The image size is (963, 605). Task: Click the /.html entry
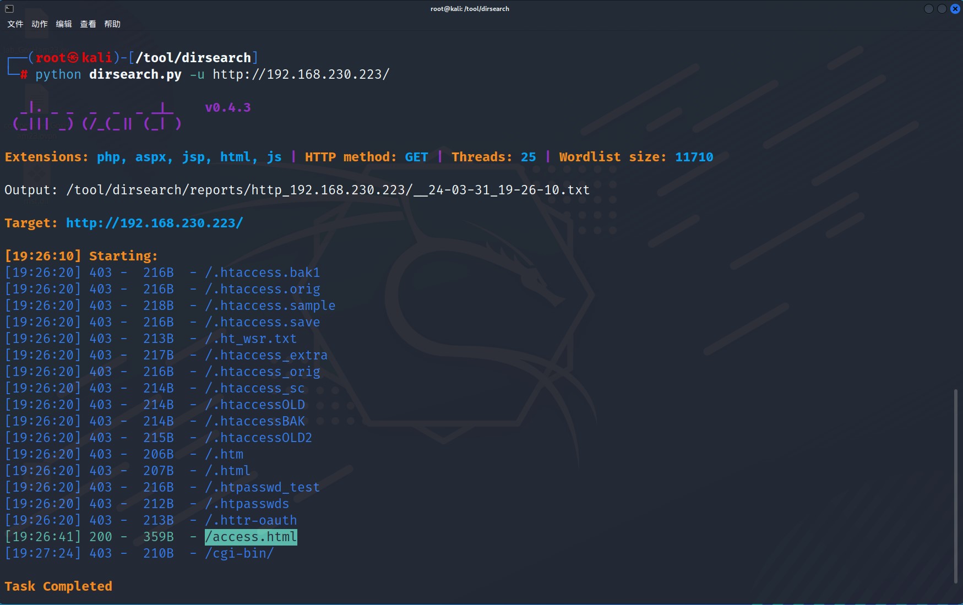pyautogui.click(x=228, y=471)
